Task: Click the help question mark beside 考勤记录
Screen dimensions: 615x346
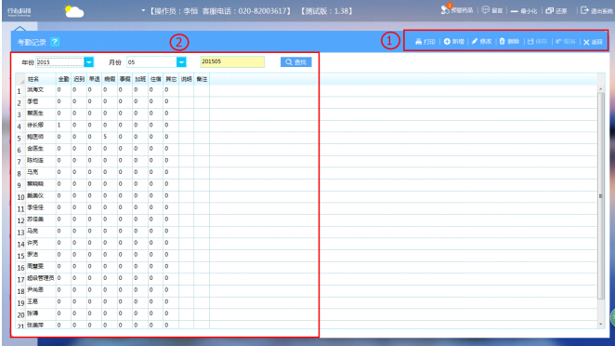Action: click(x=55, y=42)
